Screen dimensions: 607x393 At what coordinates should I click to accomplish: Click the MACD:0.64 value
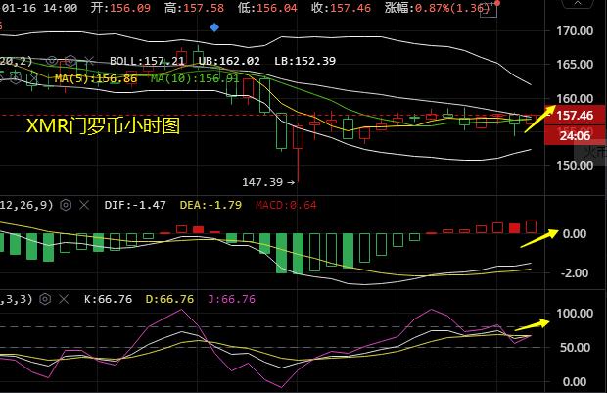tap(286, 205)
